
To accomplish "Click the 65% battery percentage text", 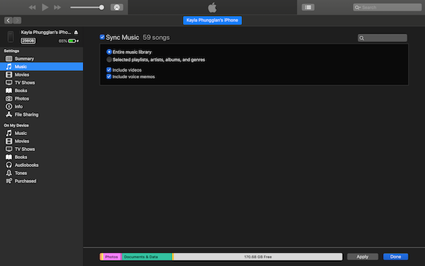I will (63, 41).
